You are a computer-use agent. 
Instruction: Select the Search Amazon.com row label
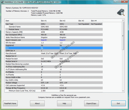click(13, 40)
